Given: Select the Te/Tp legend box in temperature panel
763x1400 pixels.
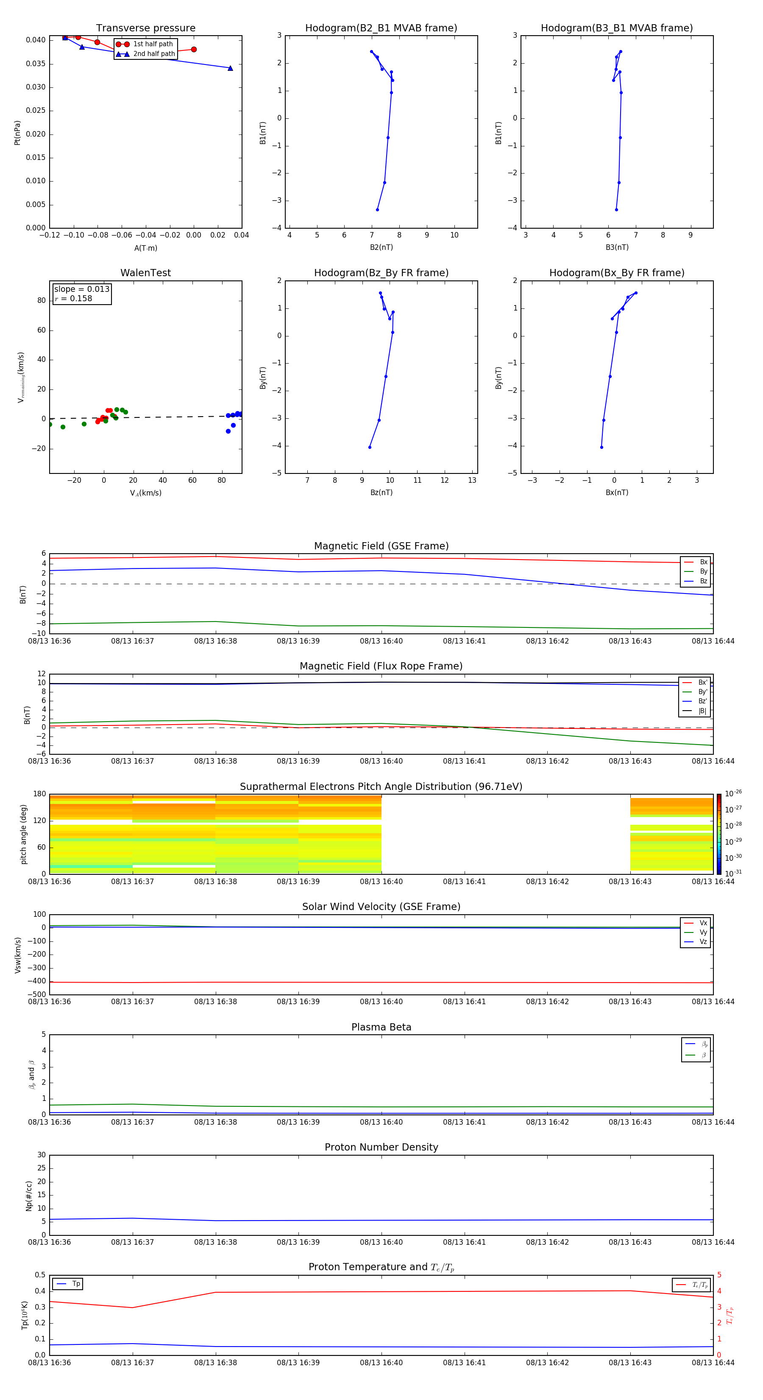Looking at the screenshot, I should pos(691,1285).
